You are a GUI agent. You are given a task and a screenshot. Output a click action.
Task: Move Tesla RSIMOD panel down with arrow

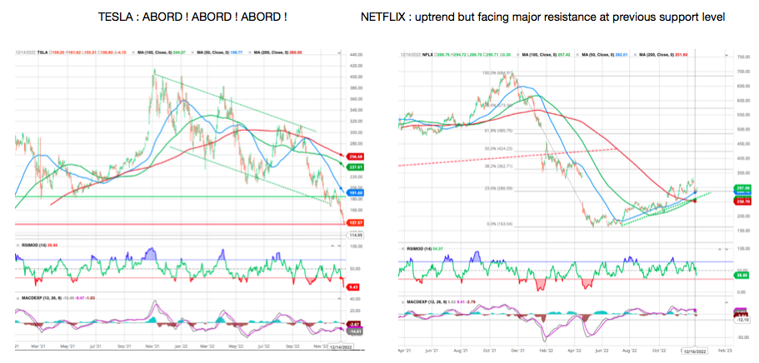click(x=339, y=246)
